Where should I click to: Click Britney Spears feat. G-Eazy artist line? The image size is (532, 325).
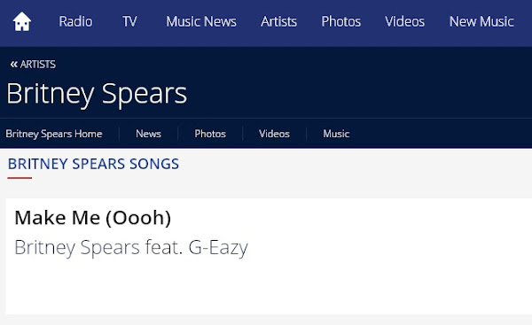point(131,247)
